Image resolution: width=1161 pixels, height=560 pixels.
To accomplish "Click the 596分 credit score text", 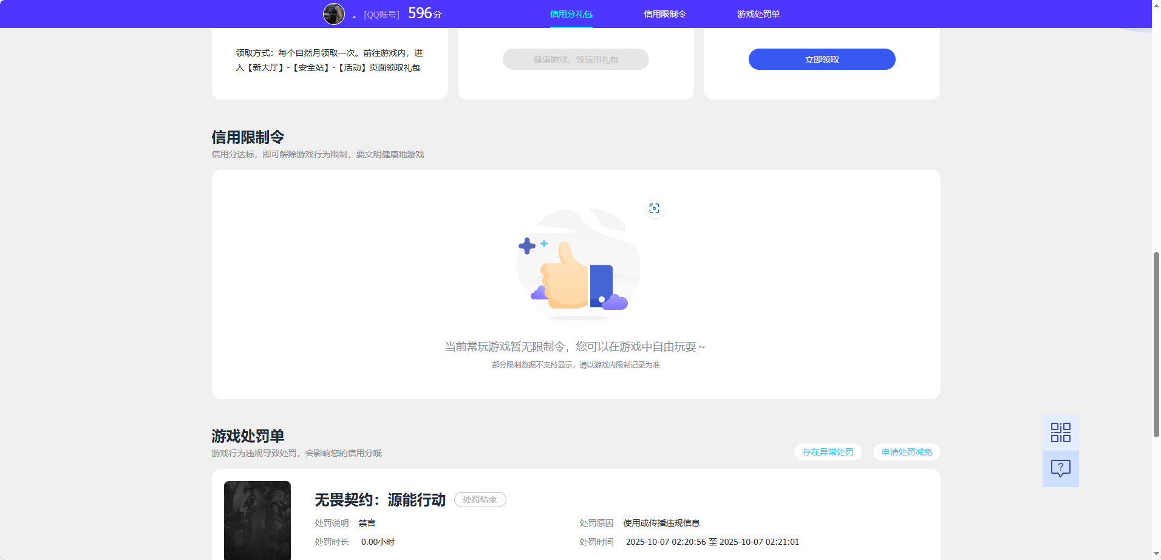I will [x=425, y=13].
